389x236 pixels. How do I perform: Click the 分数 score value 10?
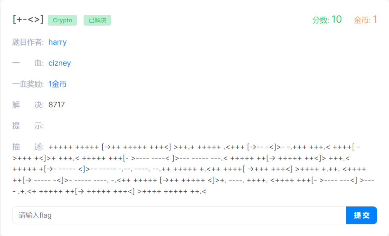(x=336, y=19)
